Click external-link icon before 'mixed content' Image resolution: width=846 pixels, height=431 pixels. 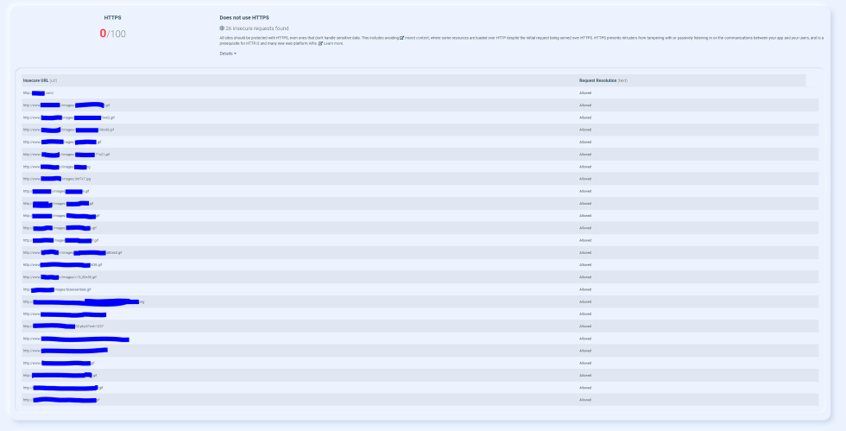tap(402, 38)
